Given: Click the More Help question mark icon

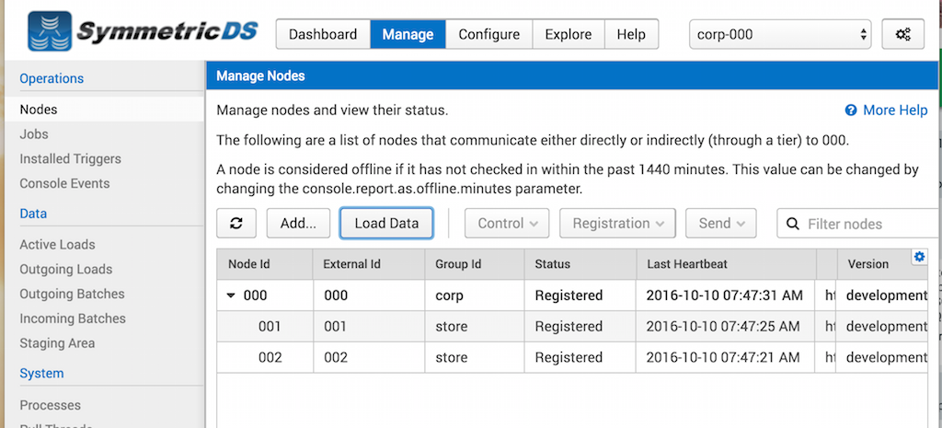Looking at the screenshot, I should [x=851, y=110].
